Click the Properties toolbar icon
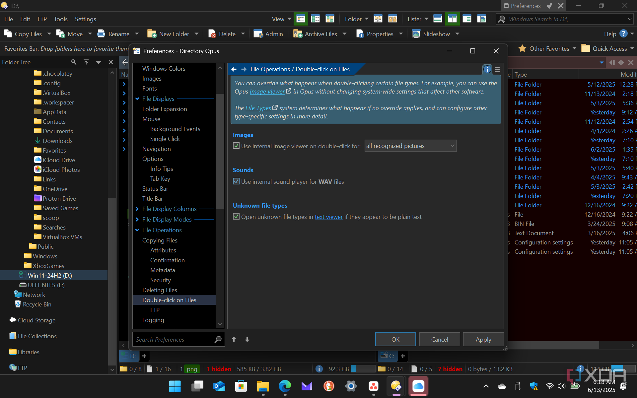This screenshot has width=637, height=398. (360, 34)
